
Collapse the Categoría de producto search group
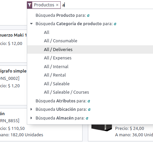[32, 24]
